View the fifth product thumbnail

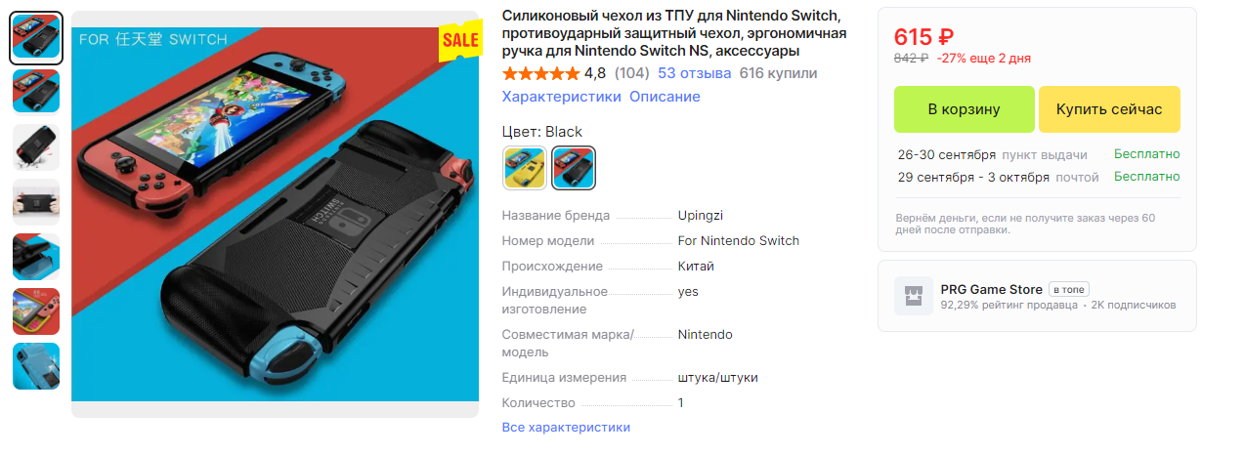point(36,257)
